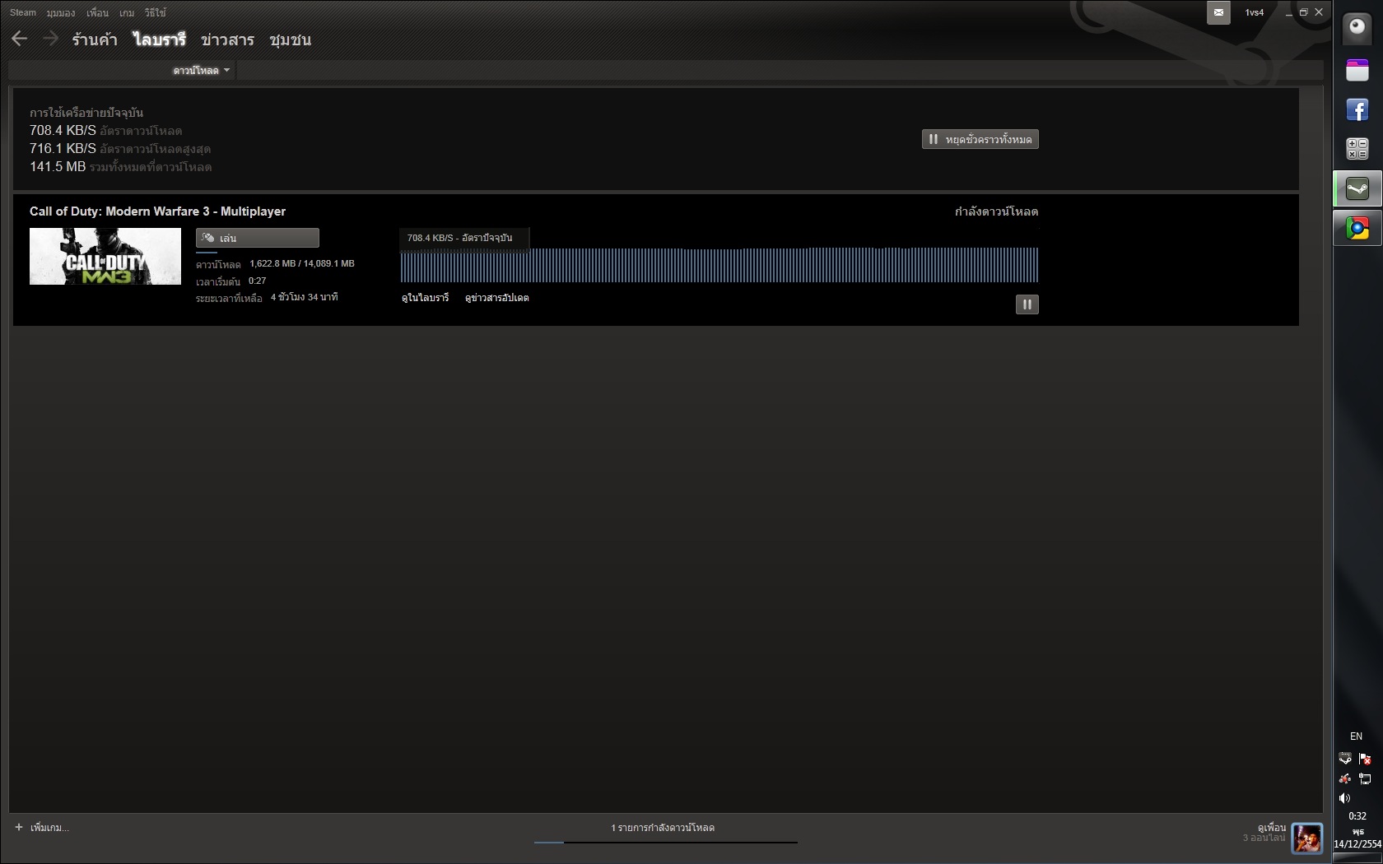Image resolution: width=1383 pixels, height=864 pixels.
Task: Click the friends avatar picture
Action: click(x=1307, y=838)
